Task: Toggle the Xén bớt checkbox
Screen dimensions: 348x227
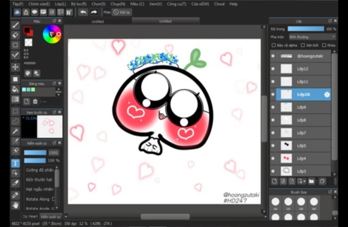Action: [303, 45]
